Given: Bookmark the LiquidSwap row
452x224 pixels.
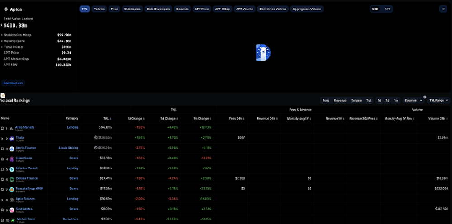Looking at the screenshot, I should tap(2, 159).
